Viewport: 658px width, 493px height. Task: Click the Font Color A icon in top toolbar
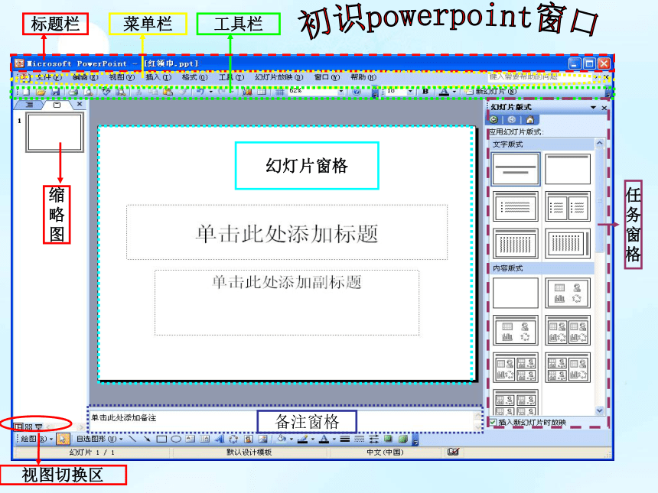(x=444, y=92)
